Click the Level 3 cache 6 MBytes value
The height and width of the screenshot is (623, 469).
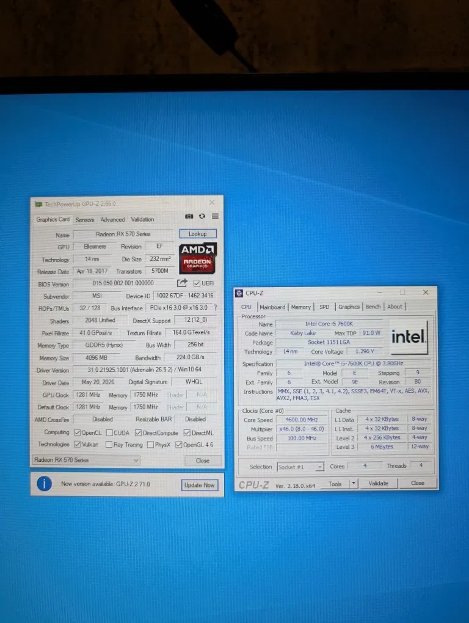pyautogui.click(x=382, y=446)
